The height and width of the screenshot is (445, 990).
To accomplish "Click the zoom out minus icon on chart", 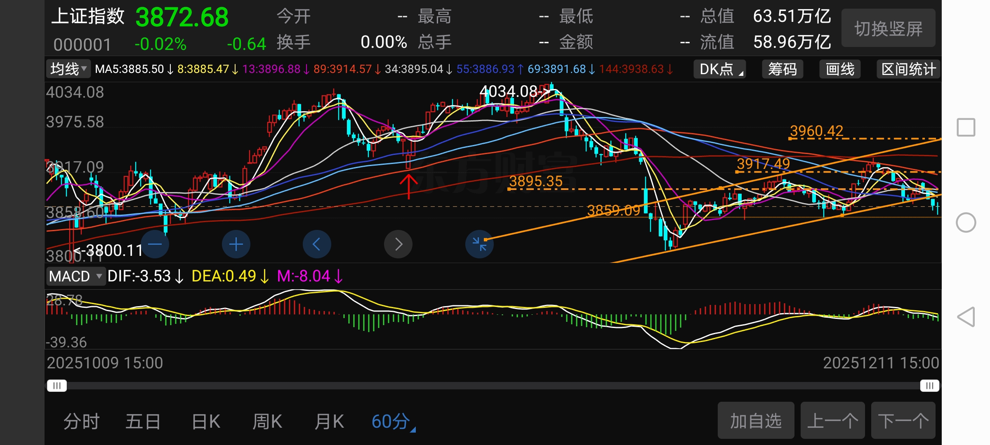I will 155,244.
